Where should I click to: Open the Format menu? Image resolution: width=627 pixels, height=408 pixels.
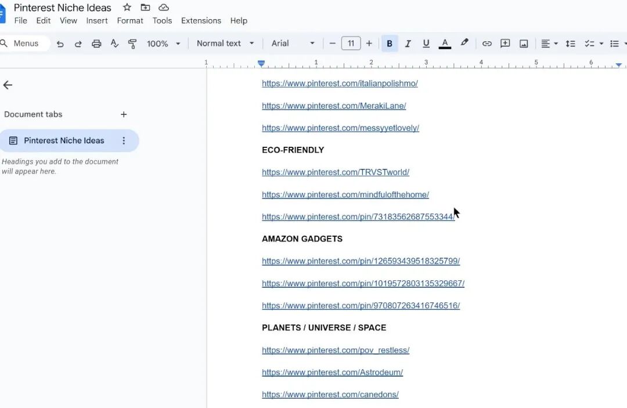[130, 21]
